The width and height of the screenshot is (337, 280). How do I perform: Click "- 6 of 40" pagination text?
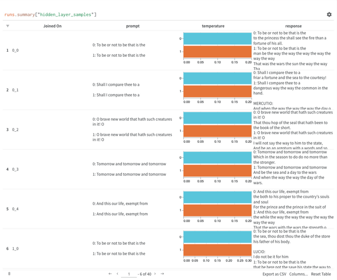pyautogui.click(x=144, y=274)
